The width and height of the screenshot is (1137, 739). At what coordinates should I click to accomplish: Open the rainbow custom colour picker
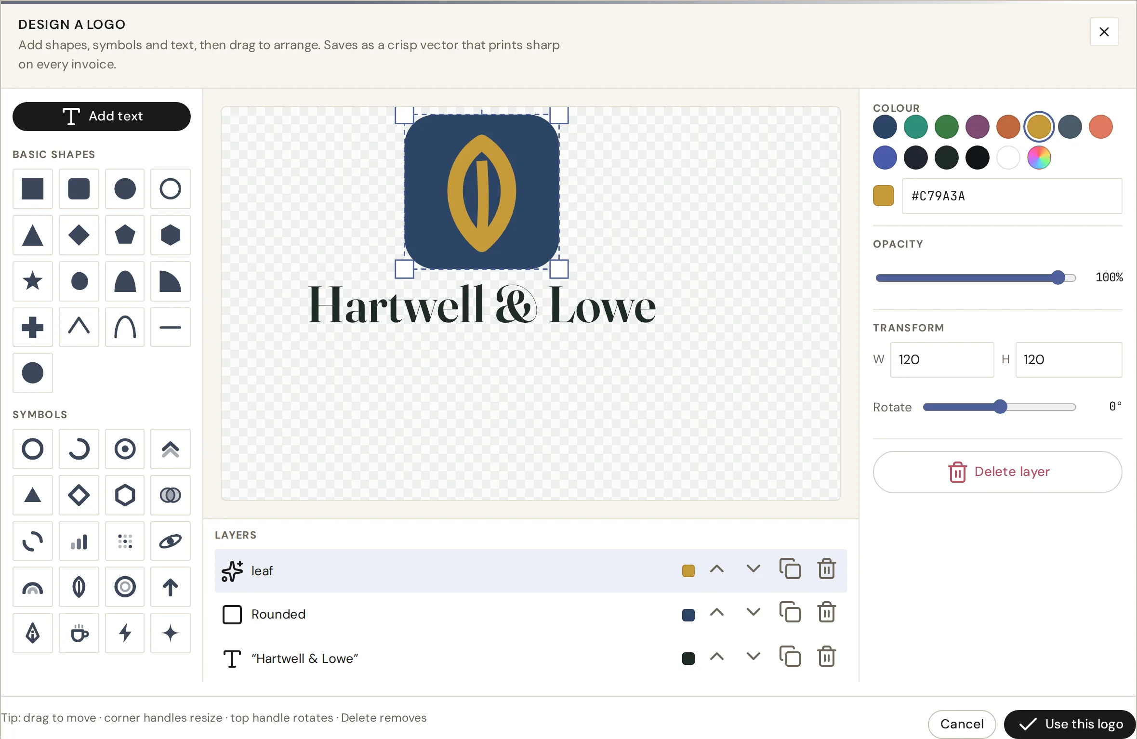pyautogui.click(x=1039, y=158)
